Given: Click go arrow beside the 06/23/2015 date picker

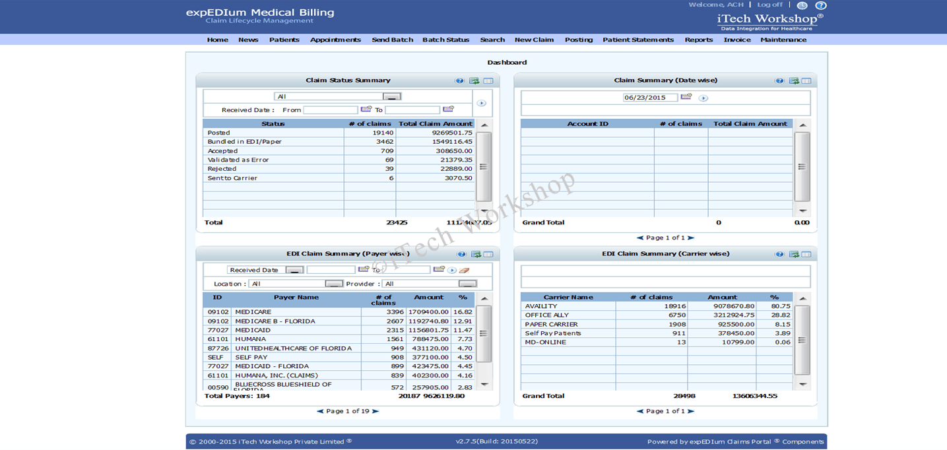Looking at the screenshot, I should click(703, 98).
